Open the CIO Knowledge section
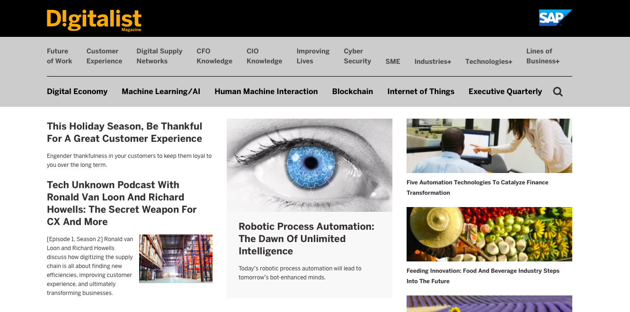Viewport: 630px width, 312px height. [x=264, y=56]
